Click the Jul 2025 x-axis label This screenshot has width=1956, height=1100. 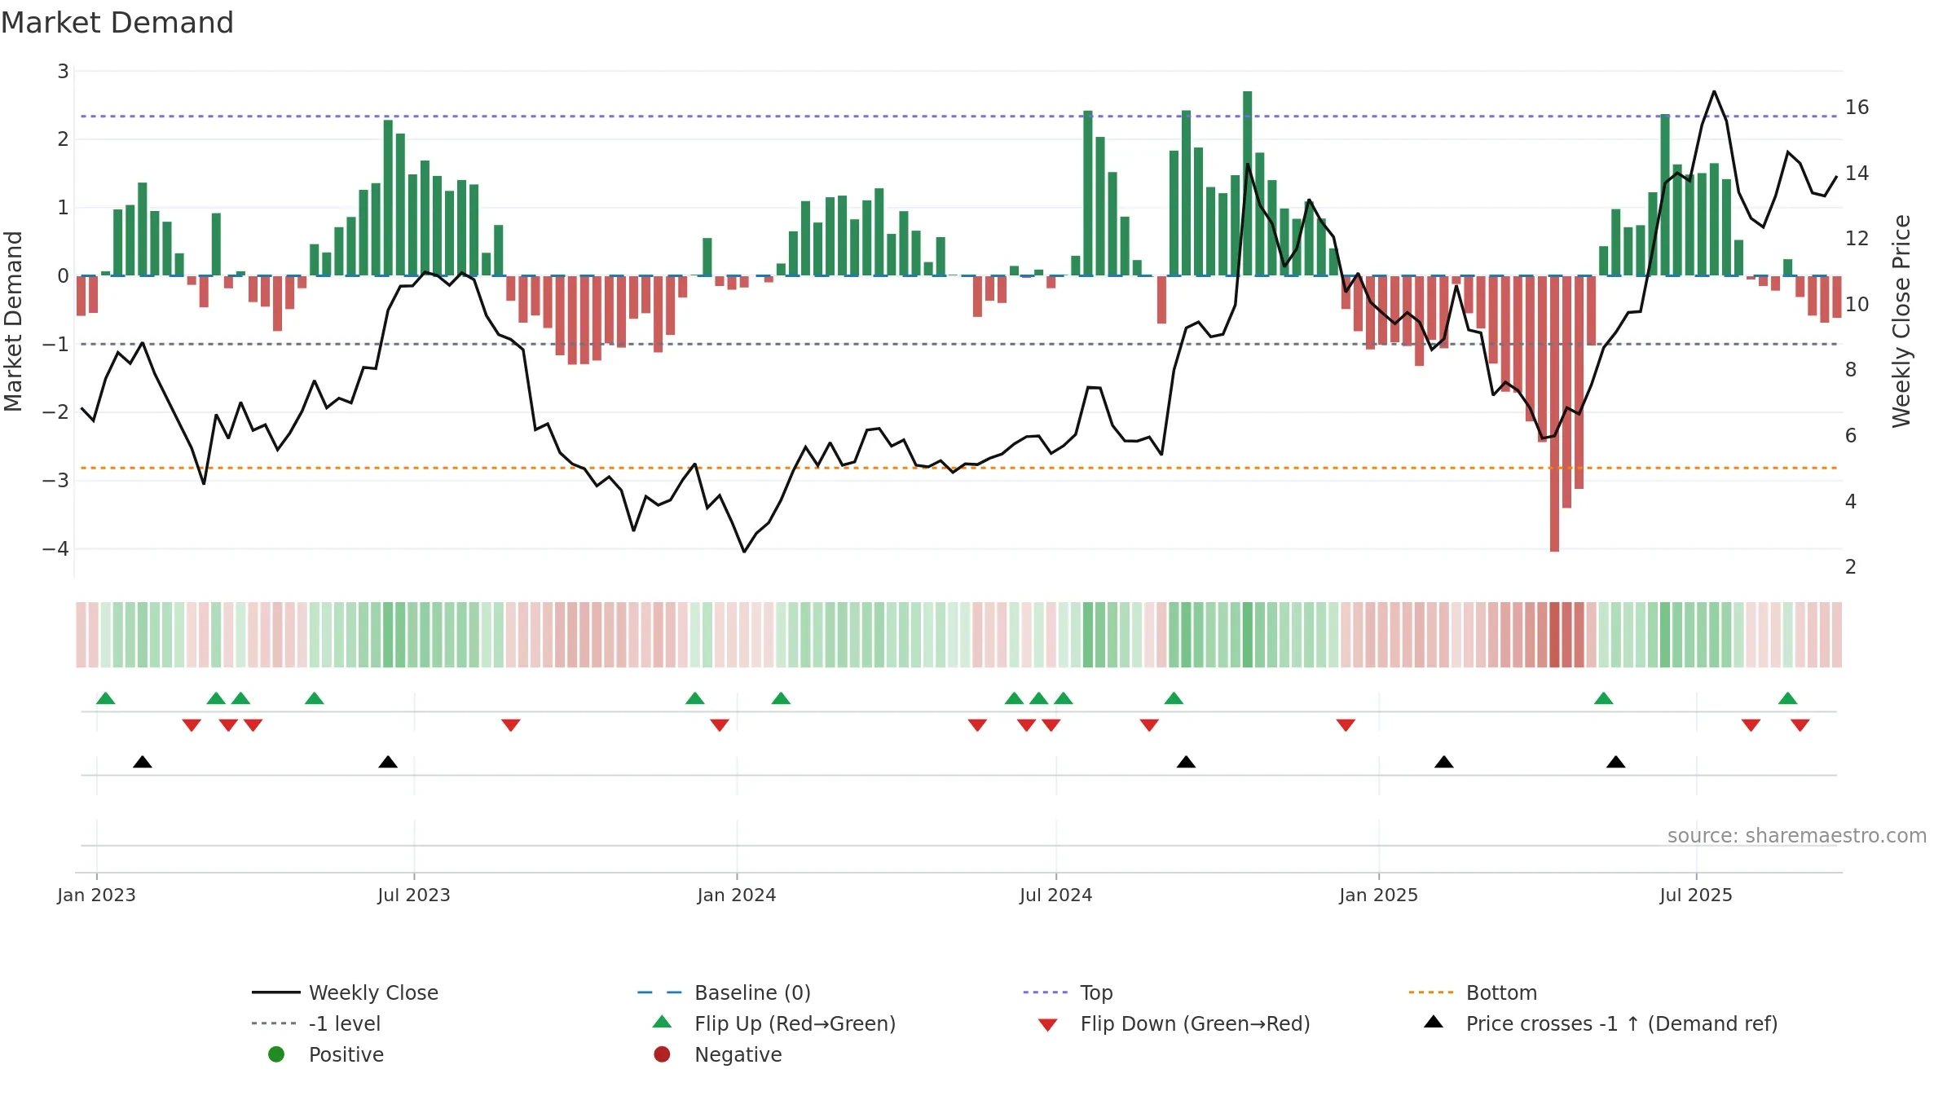[x=1696, y=895]
